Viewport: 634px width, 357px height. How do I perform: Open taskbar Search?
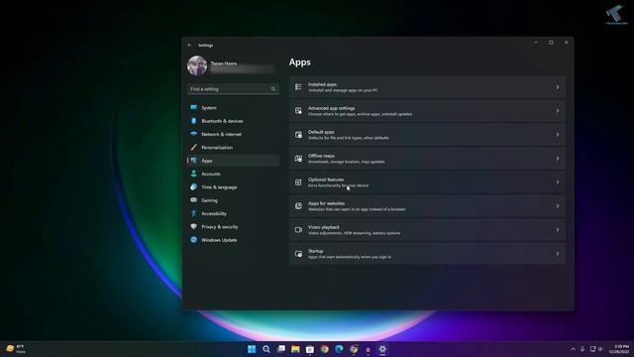(266, 349)
